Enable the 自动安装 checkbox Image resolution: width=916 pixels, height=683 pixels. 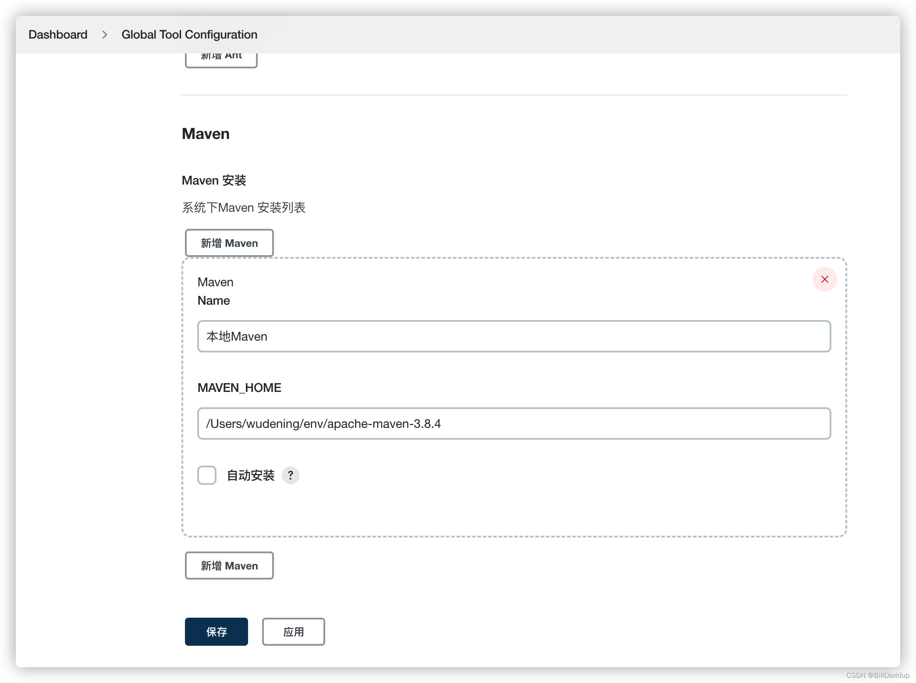point(207,475)
